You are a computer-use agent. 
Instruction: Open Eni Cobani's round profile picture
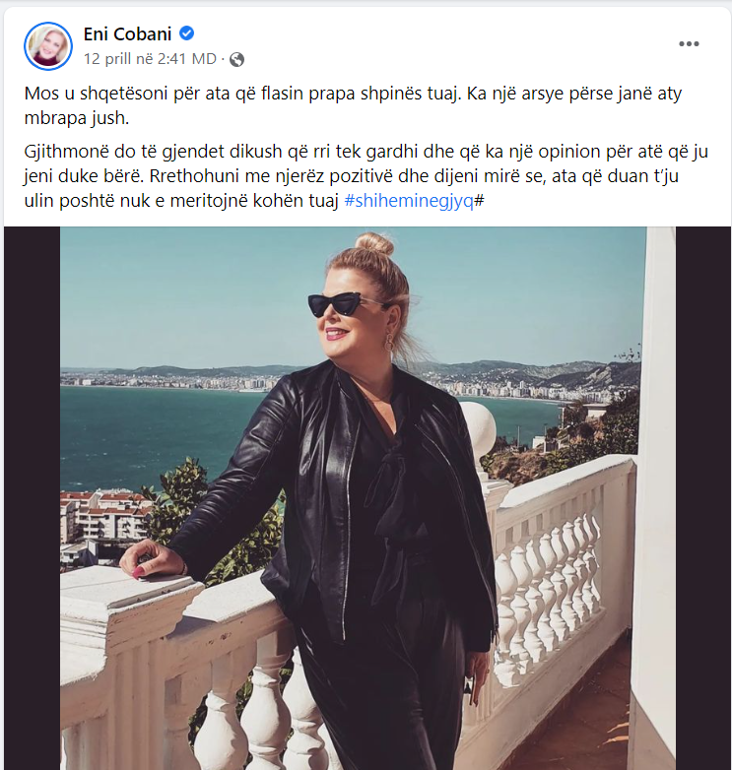tap(48, 46)
